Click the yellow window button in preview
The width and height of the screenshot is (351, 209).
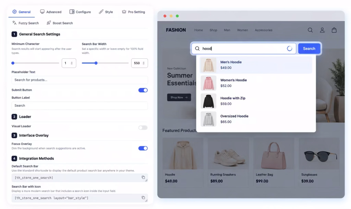pyautogui.click(x=171, y=16)
